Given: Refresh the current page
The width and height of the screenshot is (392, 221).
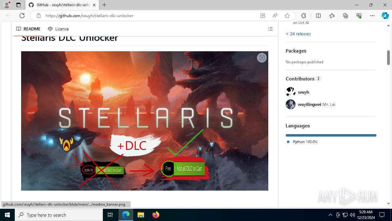Looking at the screenshot, I should click(x=22, y=16).
